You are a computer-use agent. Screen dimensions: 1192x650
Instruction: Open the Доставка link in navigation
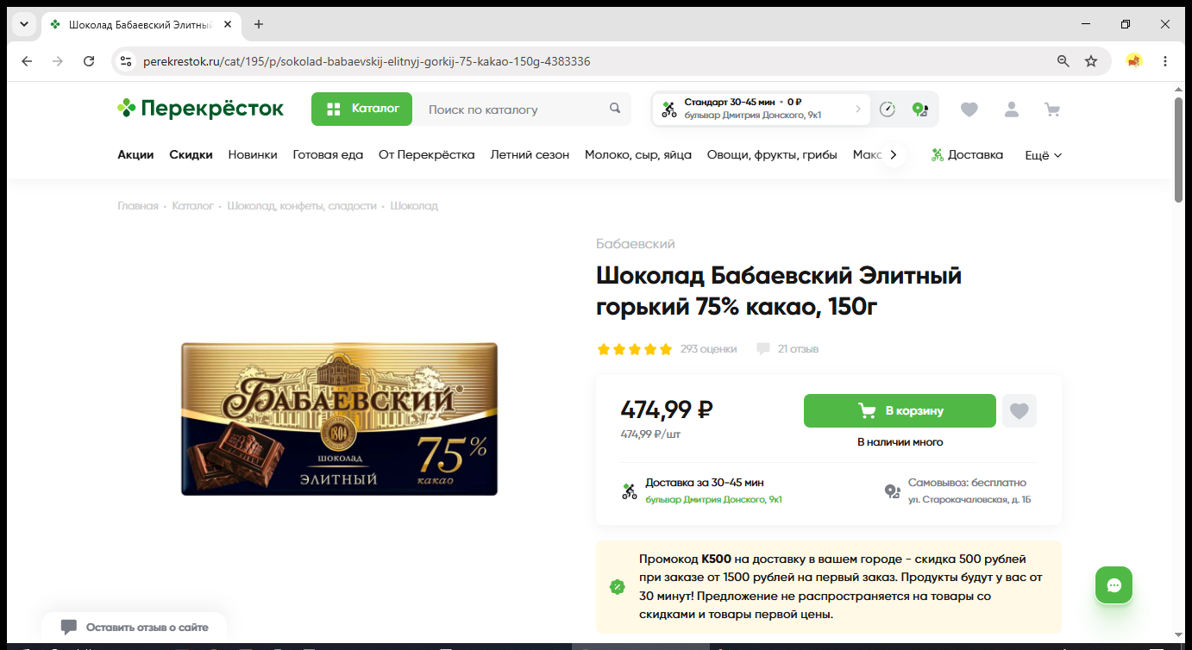click(967, 155)
